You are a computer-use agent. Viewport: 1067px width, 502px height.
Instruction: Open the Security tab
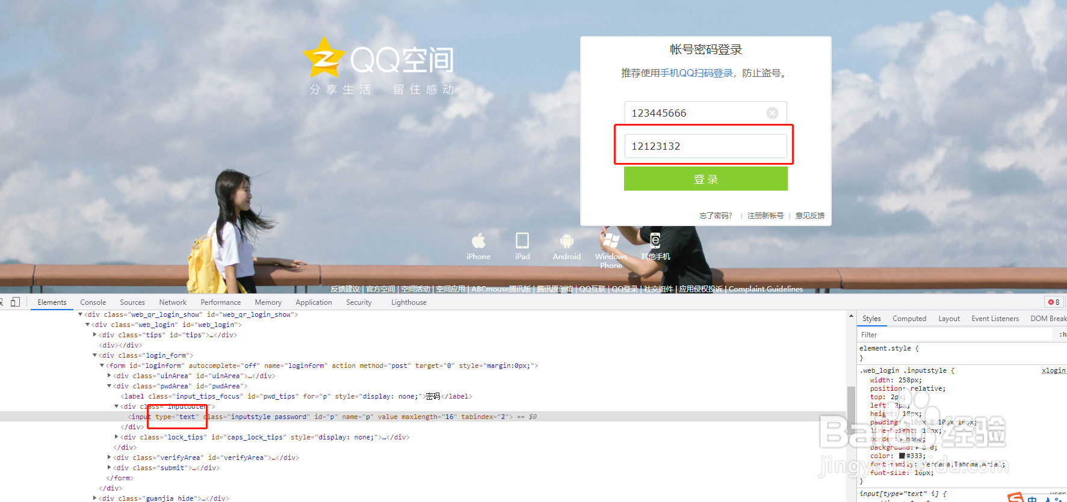[x=359, y=302]
